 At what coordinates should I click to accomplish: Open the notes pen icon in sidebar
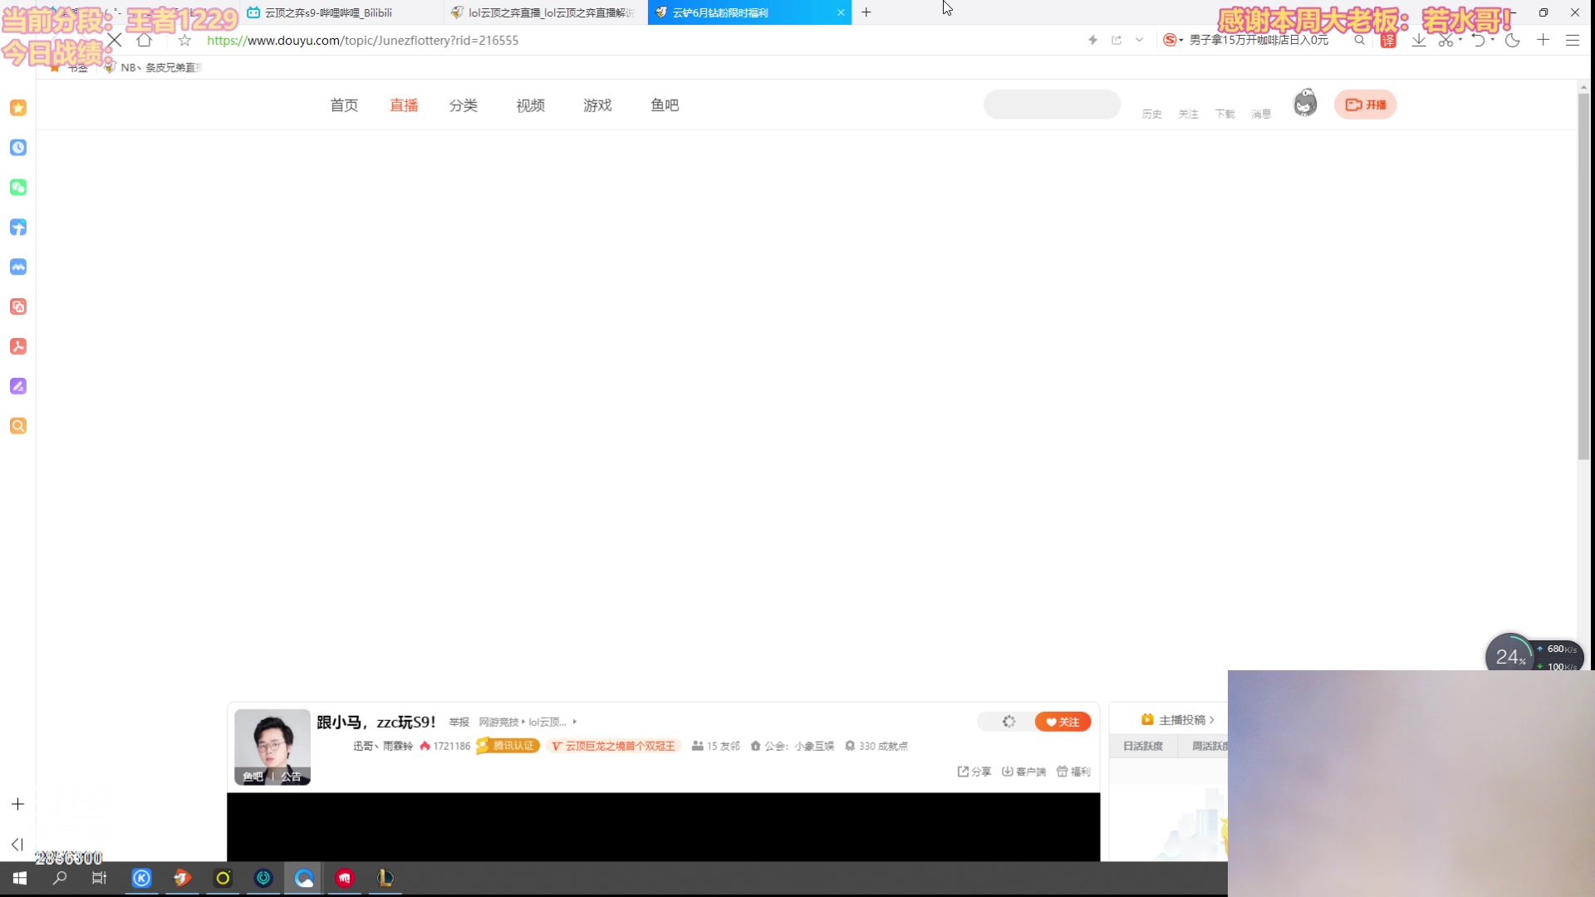point(17,386)
